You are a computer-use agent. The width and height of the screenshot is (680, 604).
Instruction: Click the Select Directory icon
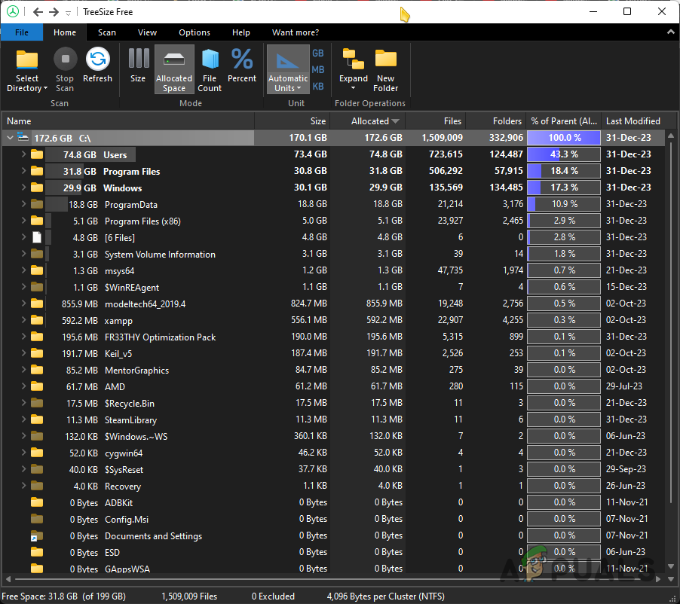[x=27, y=61]
